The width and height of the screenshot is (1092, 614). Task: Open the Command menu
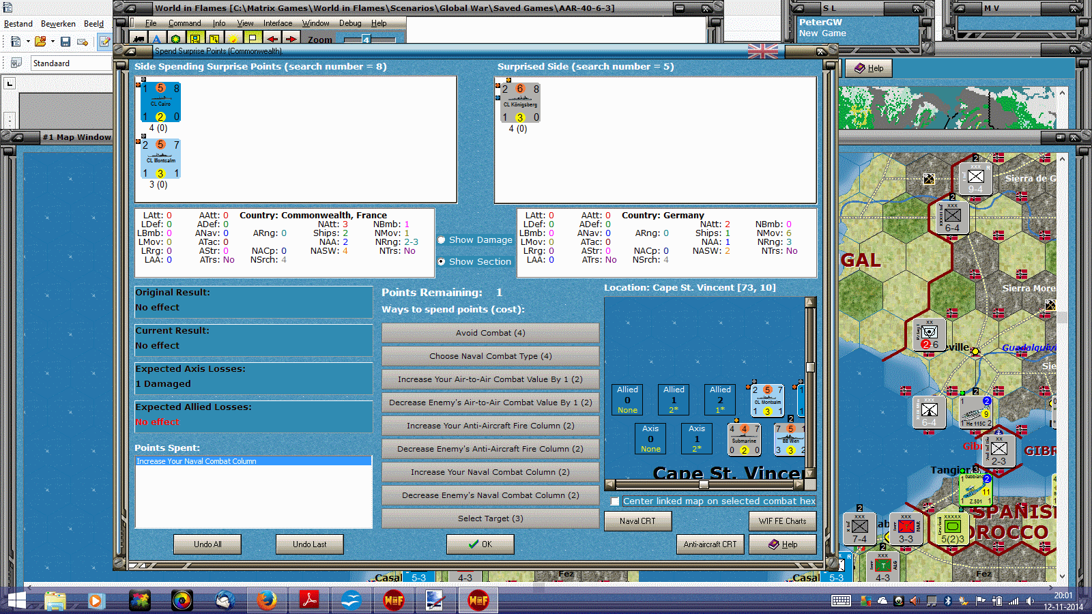coord(184,23)
